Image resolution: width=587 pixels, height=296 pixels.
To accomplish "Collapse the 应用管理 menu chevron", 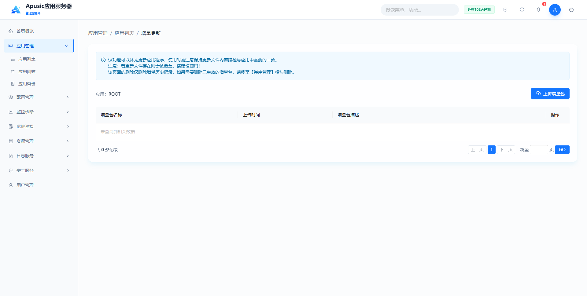I will 66,46.
